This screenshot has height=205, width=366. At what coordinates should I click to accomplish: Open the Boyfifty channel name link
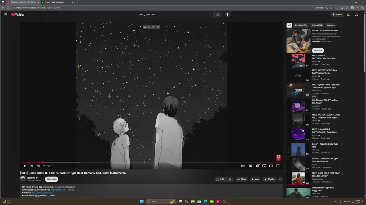(x=31, y=178)
